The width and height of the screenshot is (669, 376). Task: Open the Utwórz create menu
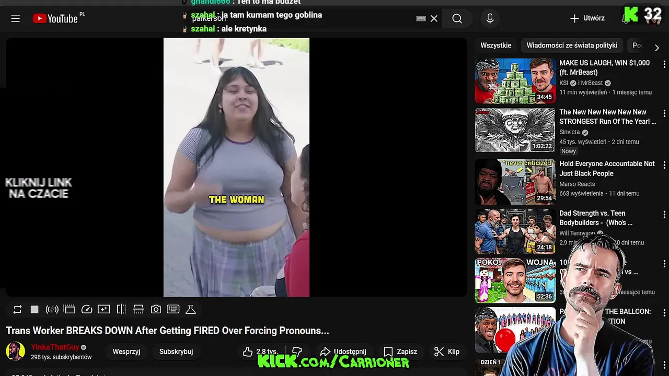[x=587, y=18]
